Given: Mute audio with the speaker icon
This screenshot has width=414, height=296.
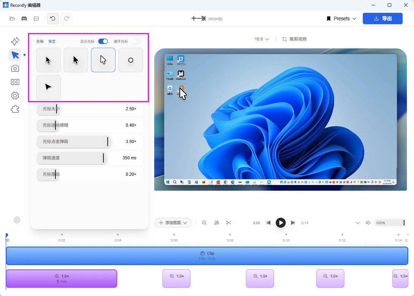Looking at the screenshot, I should point(368,223).
